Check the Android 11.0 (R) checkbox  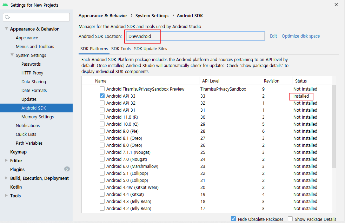(102, 117)
